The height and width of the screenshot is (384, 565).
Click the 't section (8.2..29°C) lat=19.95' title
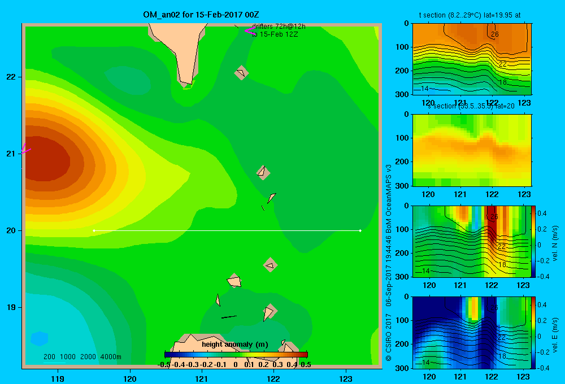tap(470, 15)
